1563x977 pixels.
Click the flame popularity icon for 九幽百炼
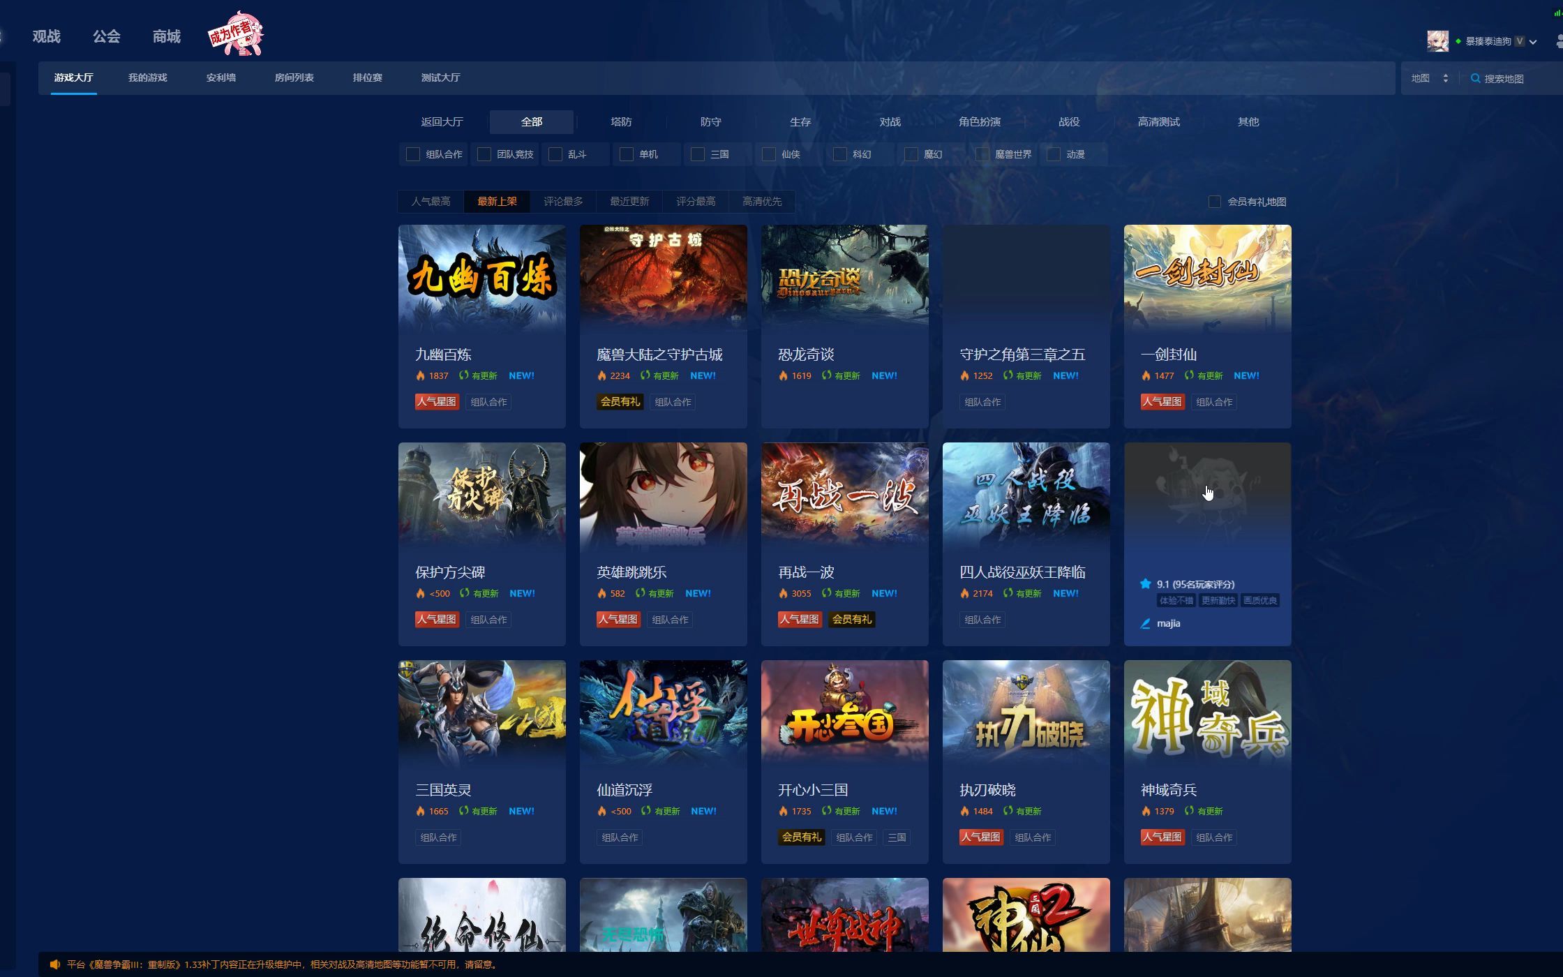(420, 375)
